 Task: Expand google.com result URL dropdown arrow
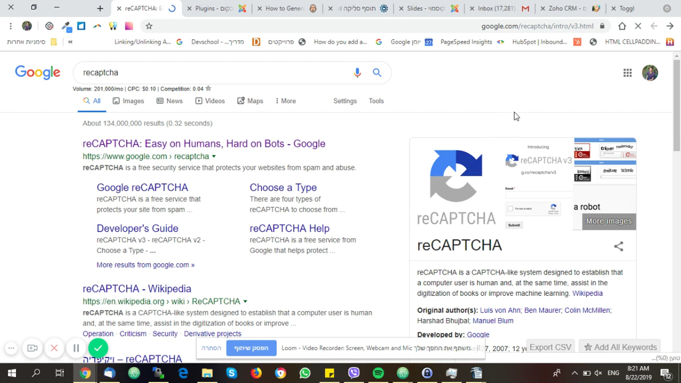pyautogui.click(x=214, y=156)
